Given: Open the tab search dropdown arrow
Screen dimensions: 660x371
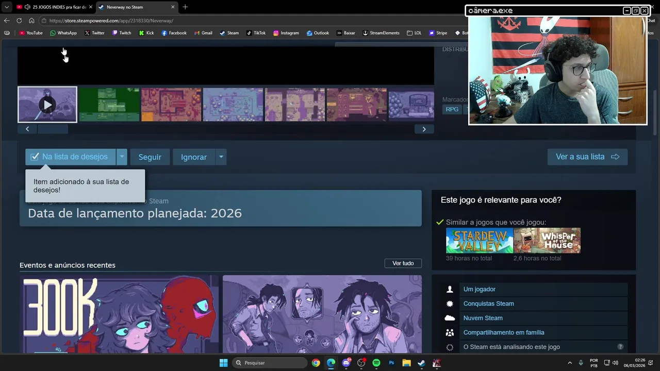Looking at the screenshot, I should [7, 7].
